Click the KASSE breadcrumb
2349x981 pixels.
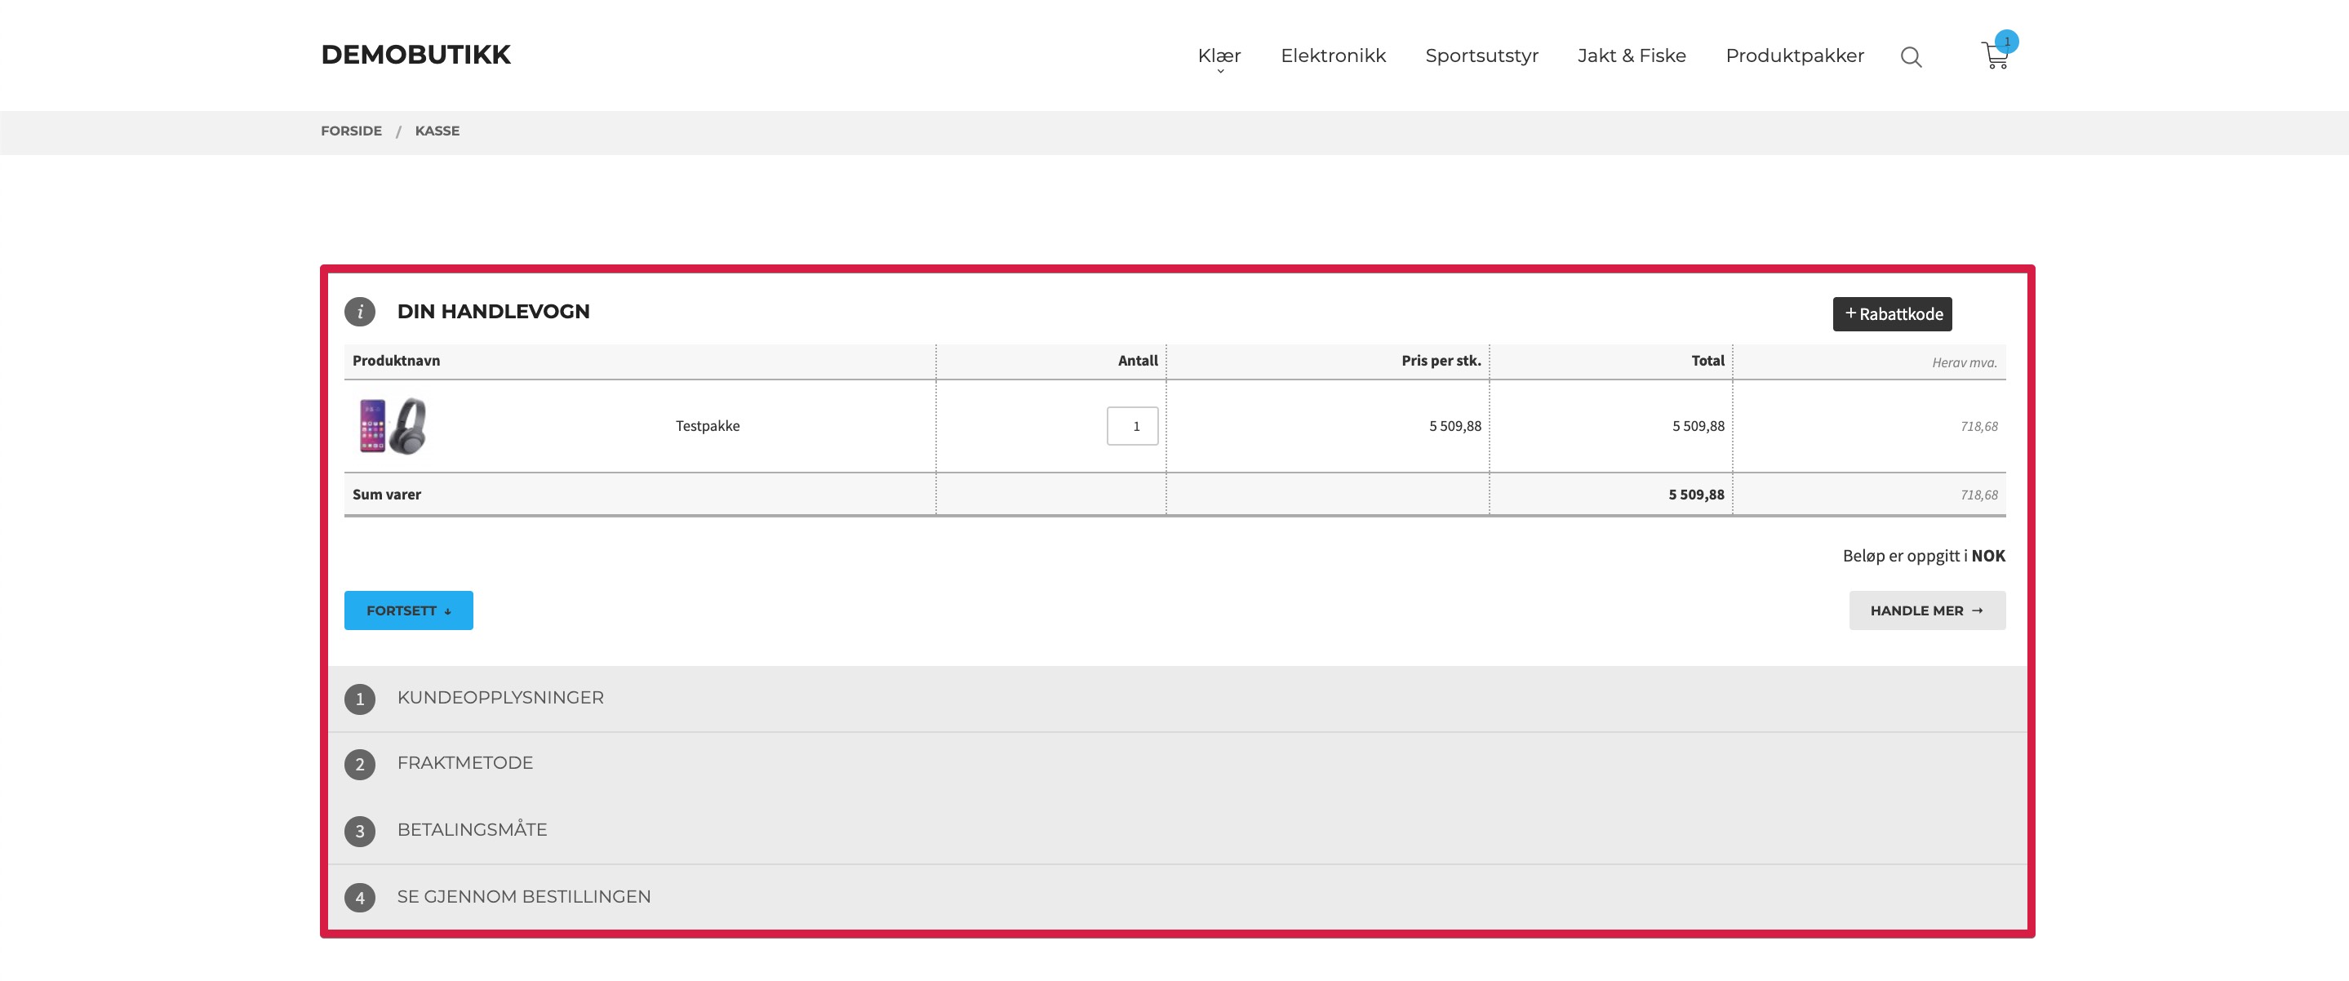tap(437, 131)
